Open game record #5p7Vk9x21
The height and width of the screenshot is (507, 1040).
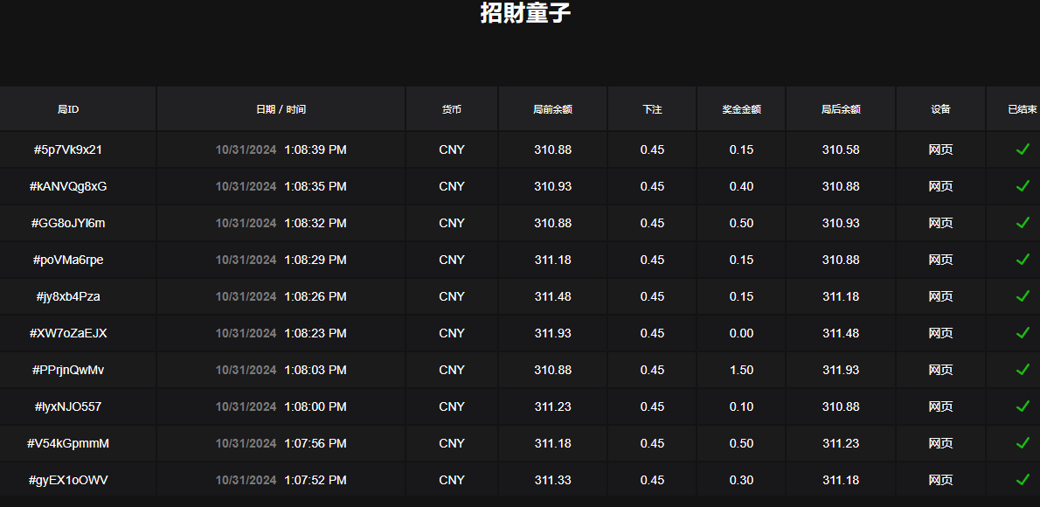tap(77, 149)
